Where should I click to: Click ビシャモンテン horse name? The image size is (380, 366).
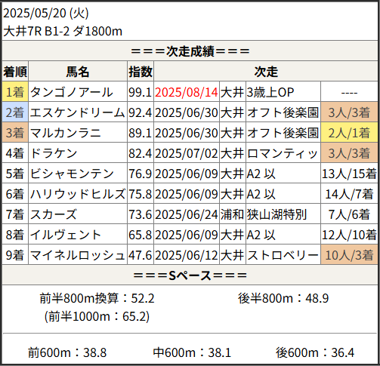pos(72,174)
